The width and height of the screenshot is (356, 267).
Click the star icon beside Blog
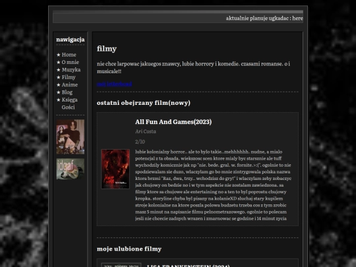tap(59, 92)
